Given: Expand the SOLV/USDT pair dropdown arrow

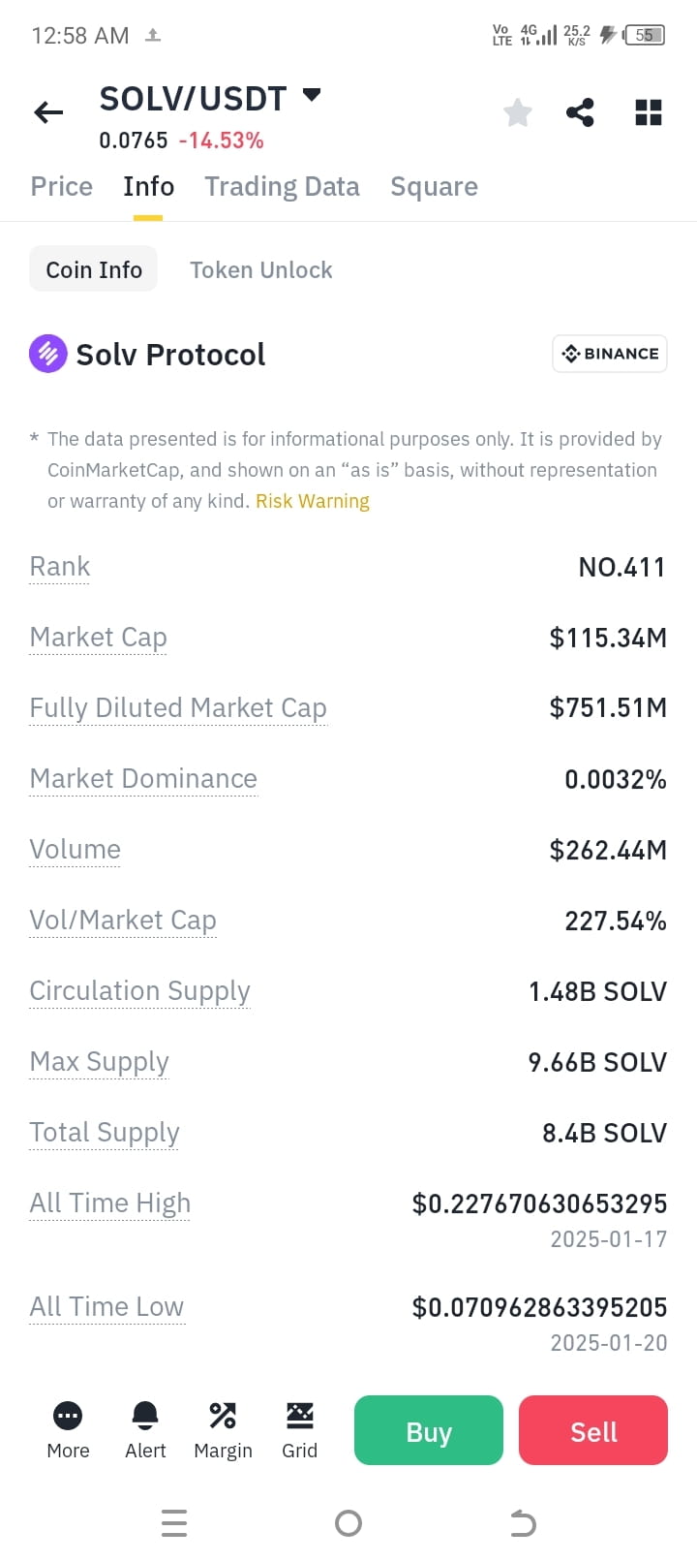Looking at the screenshot, I should click(312, 95).
